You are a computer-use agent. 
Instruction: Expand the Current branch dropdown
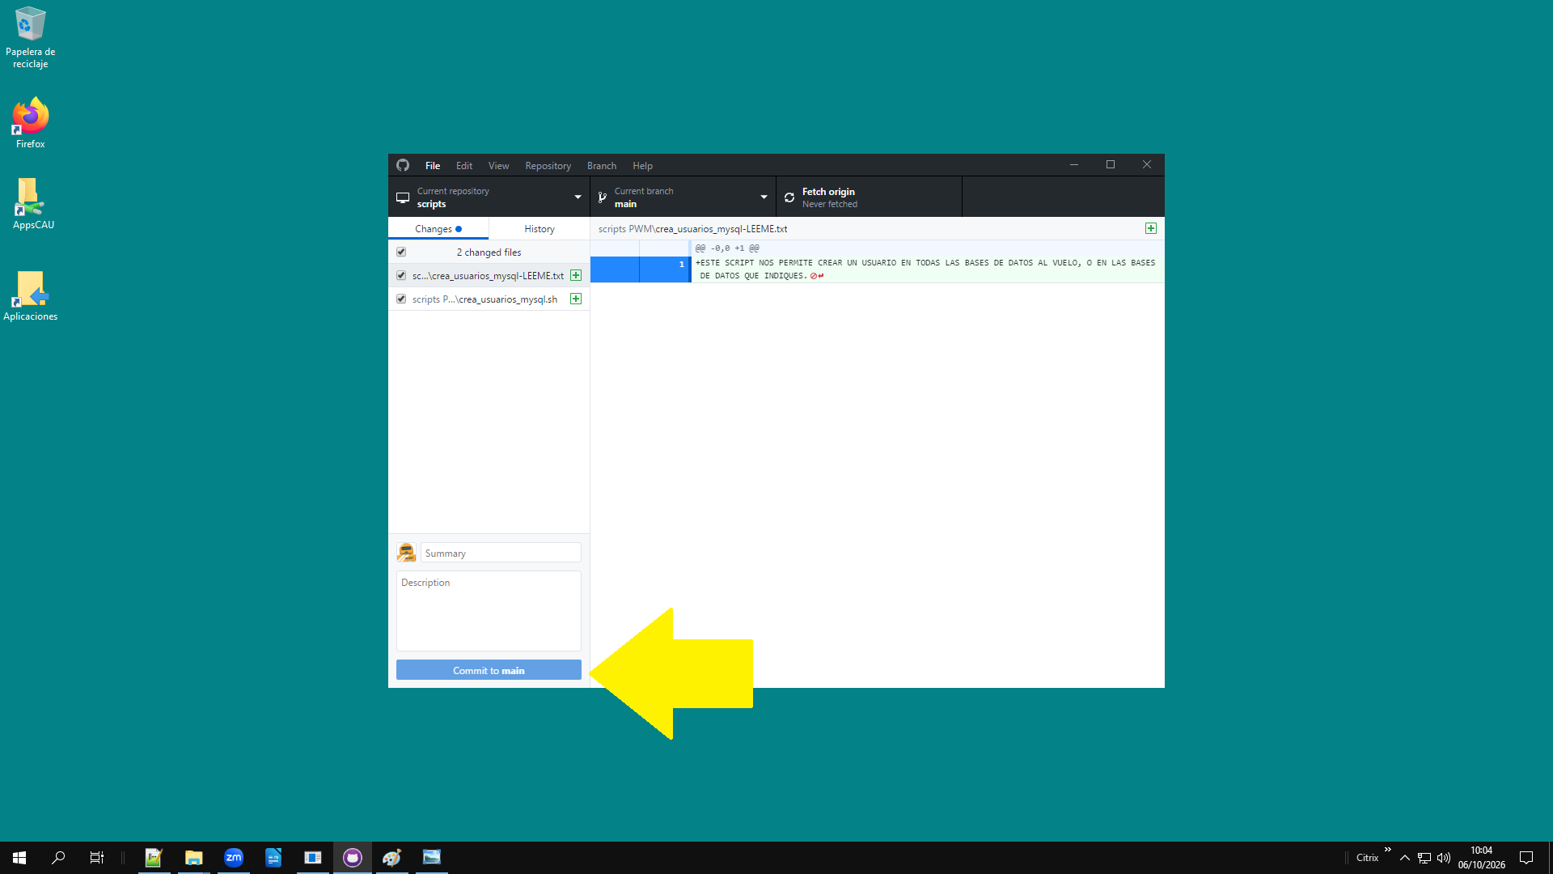[x=683, y=197]
